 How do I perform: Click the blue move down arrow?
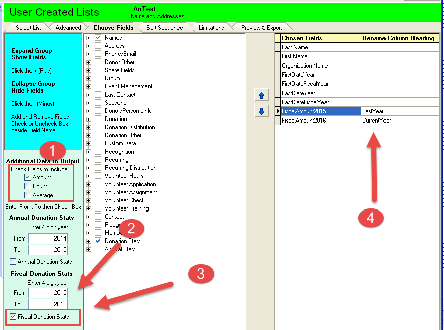(x=261, y=111)
